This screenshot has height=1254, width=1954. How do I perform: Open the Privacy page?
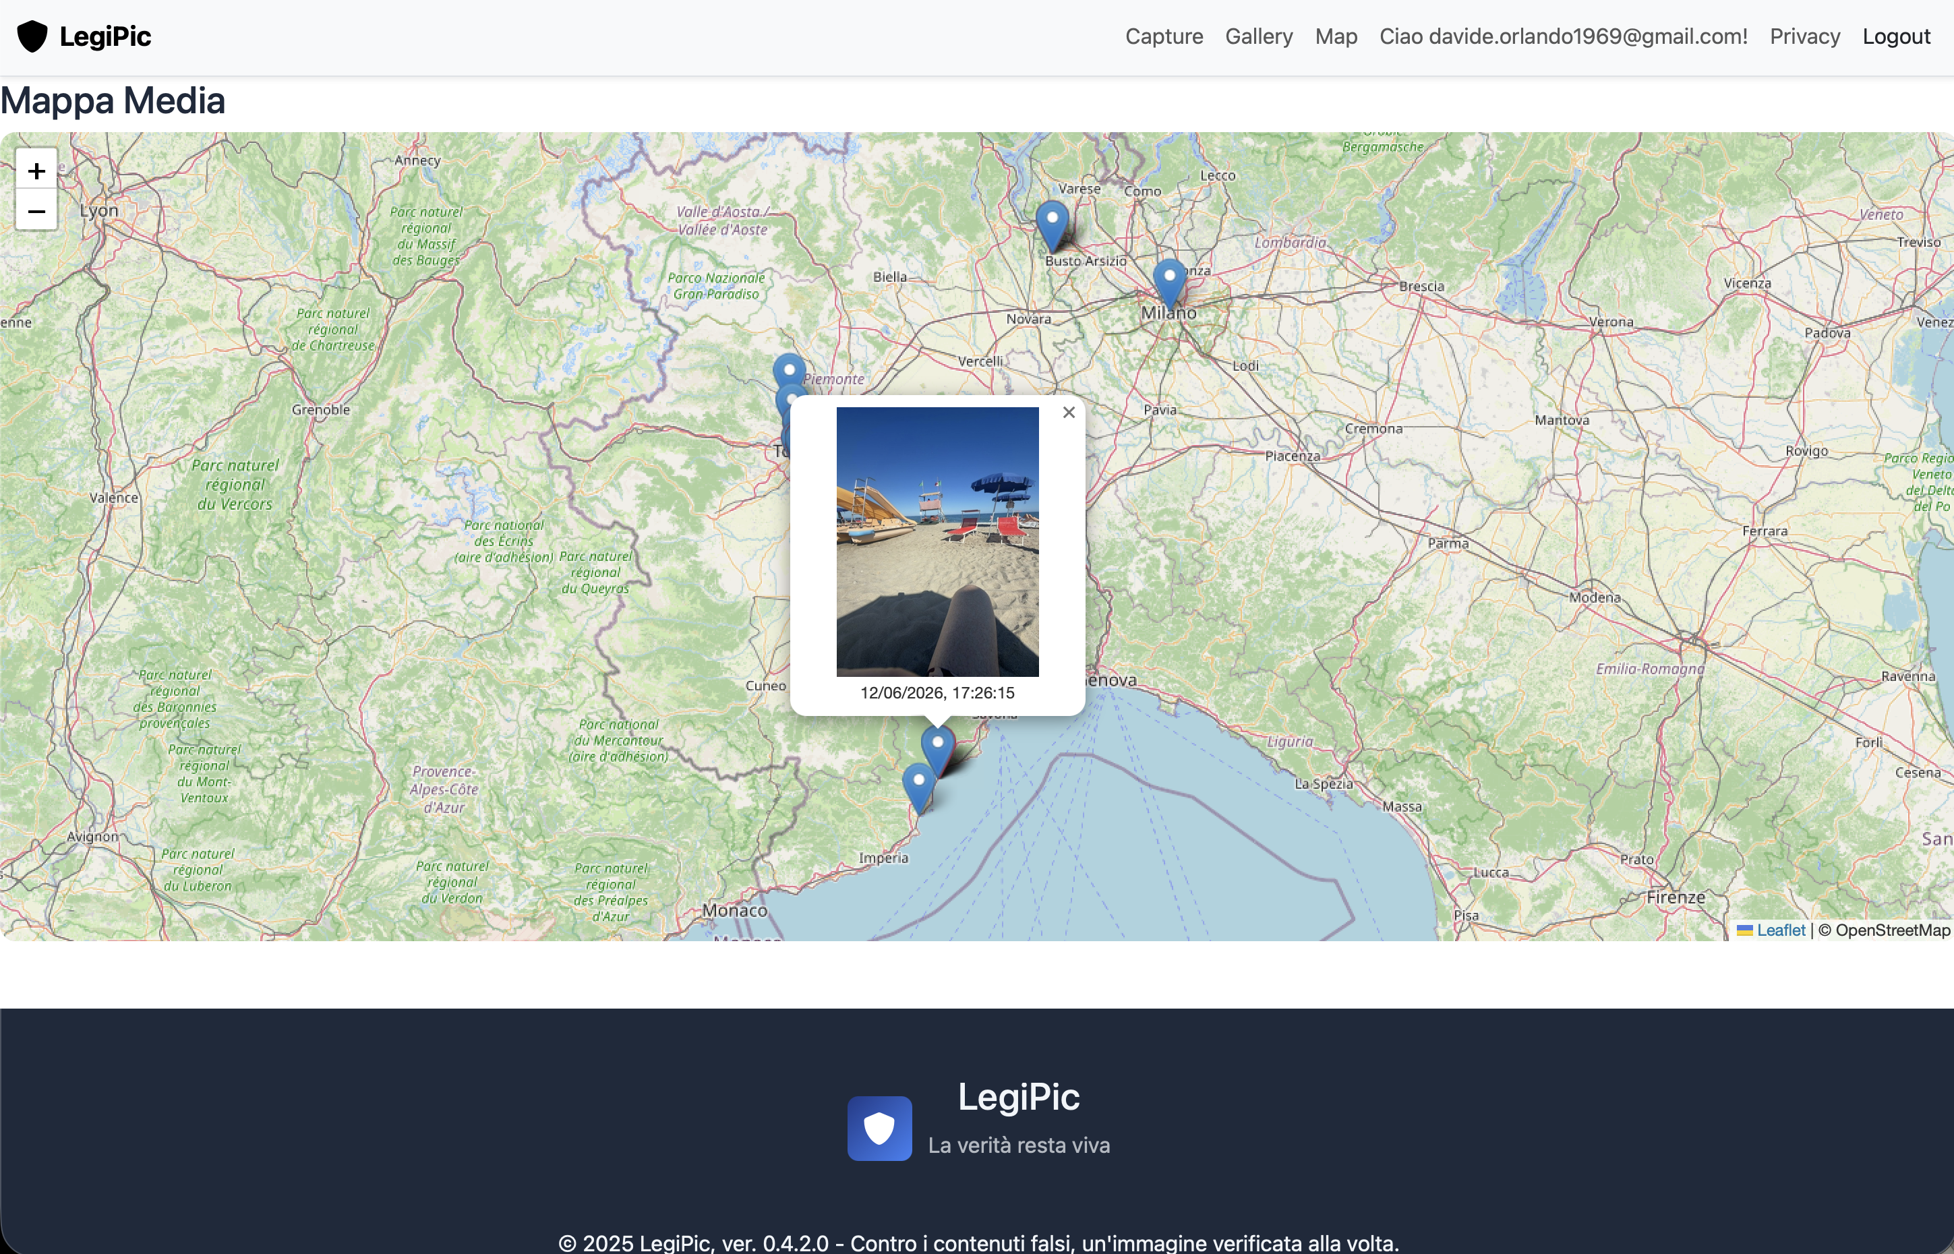click(1804, 36)
